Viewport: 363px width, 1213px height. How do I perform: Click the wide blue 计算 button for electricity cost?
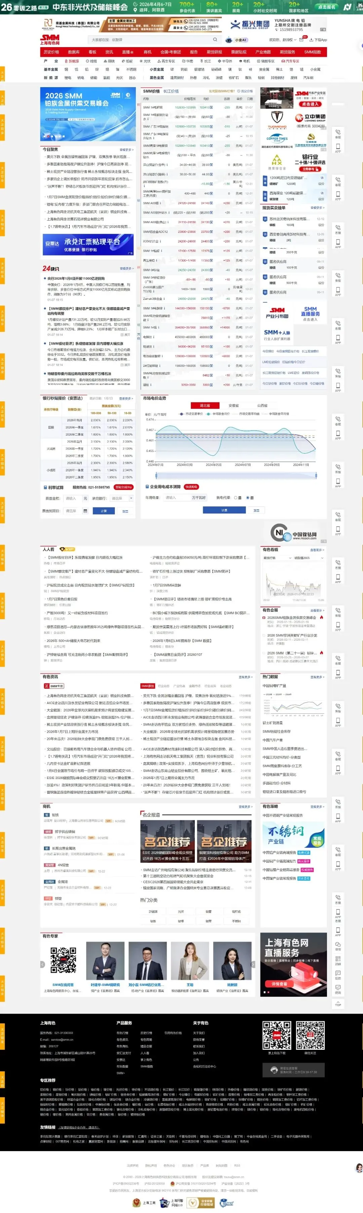(224, 510)
